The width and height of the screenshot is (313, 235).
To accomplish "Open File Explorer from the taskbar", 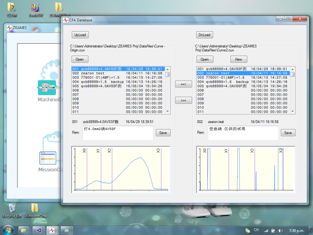I will [23, 230].
